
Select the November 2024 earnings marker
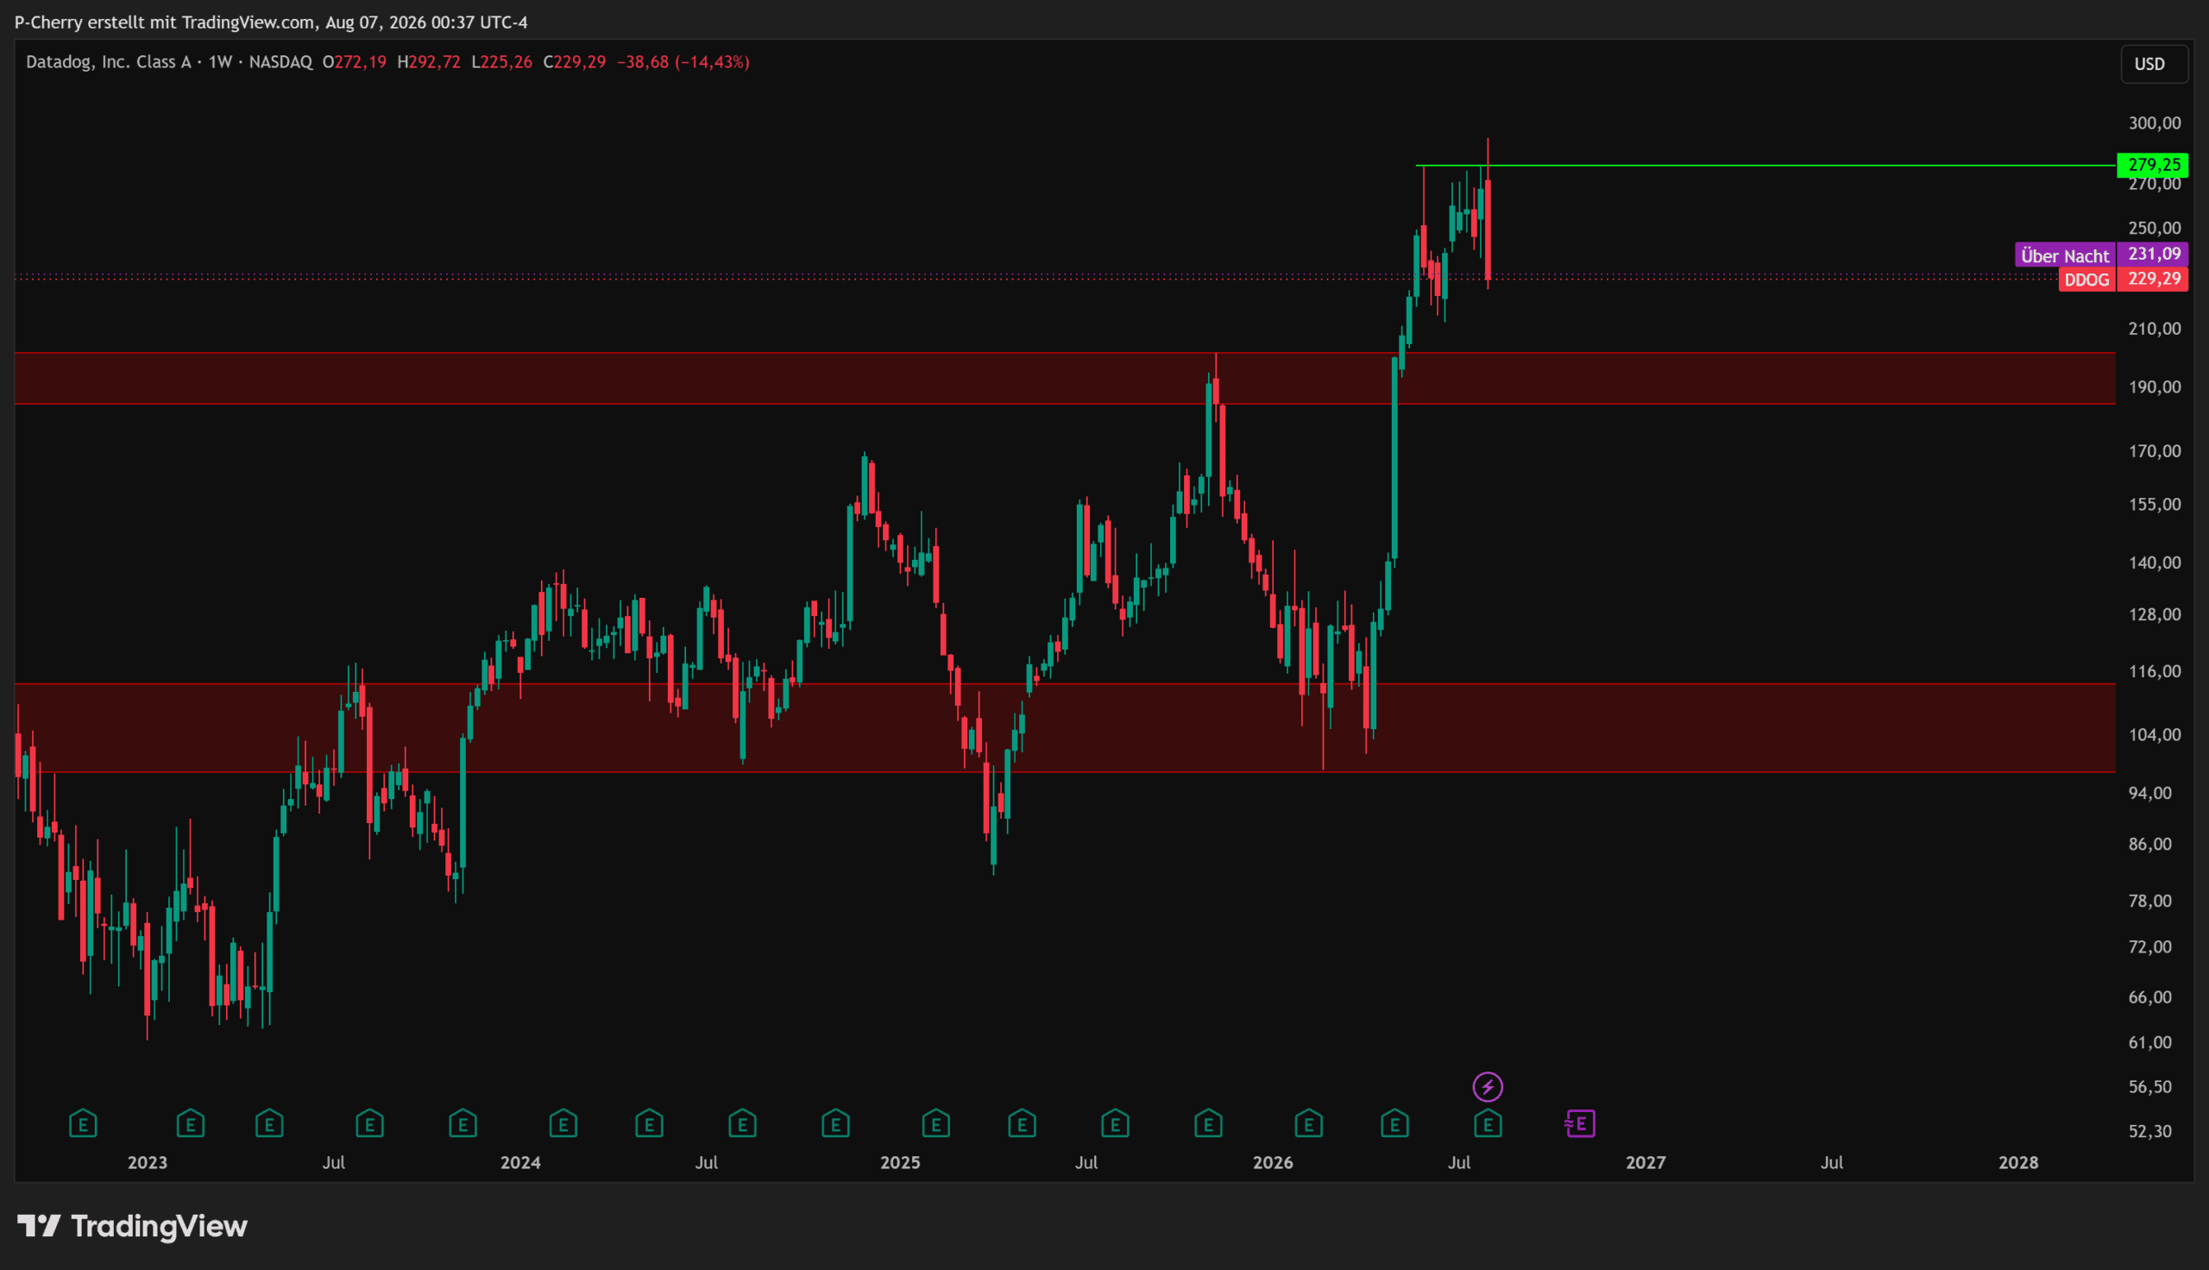[x=835, y=1123]
